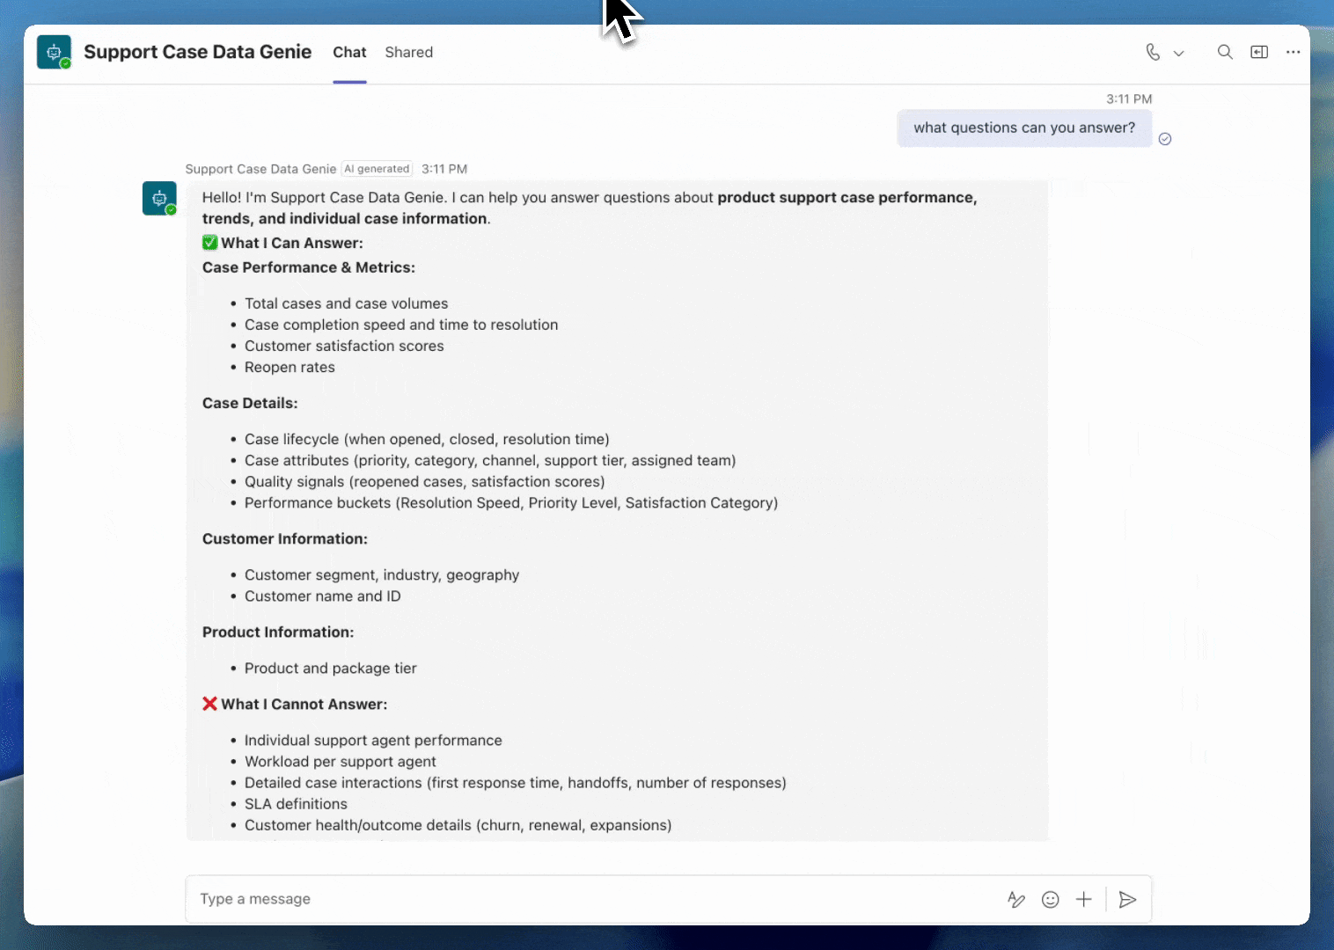Click the bot avatar beside the reply
Image resolution: width=1334 pixels, height=950 pixels.
coord(159,198)
